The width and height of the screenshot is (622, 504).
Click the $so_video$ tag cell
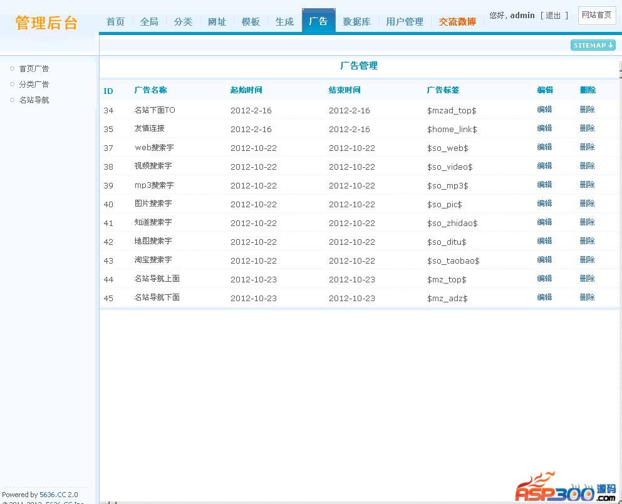click(450, 167)
